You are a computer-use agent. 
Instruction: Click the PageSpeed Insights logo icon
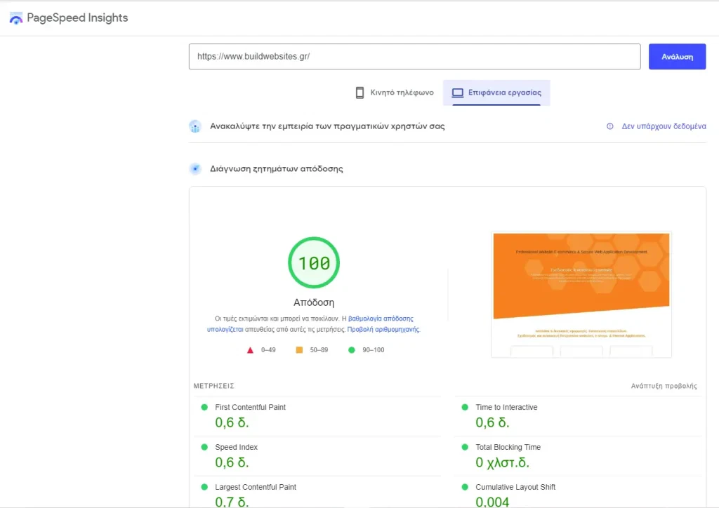15,19
